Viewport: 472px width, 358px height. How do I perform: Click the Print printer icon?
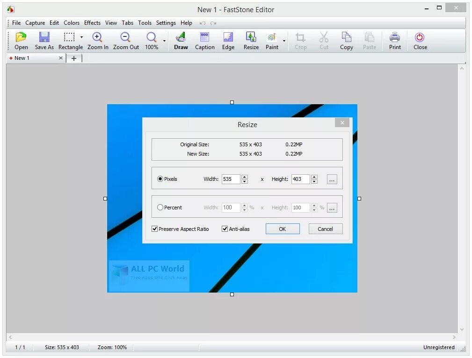395,37
